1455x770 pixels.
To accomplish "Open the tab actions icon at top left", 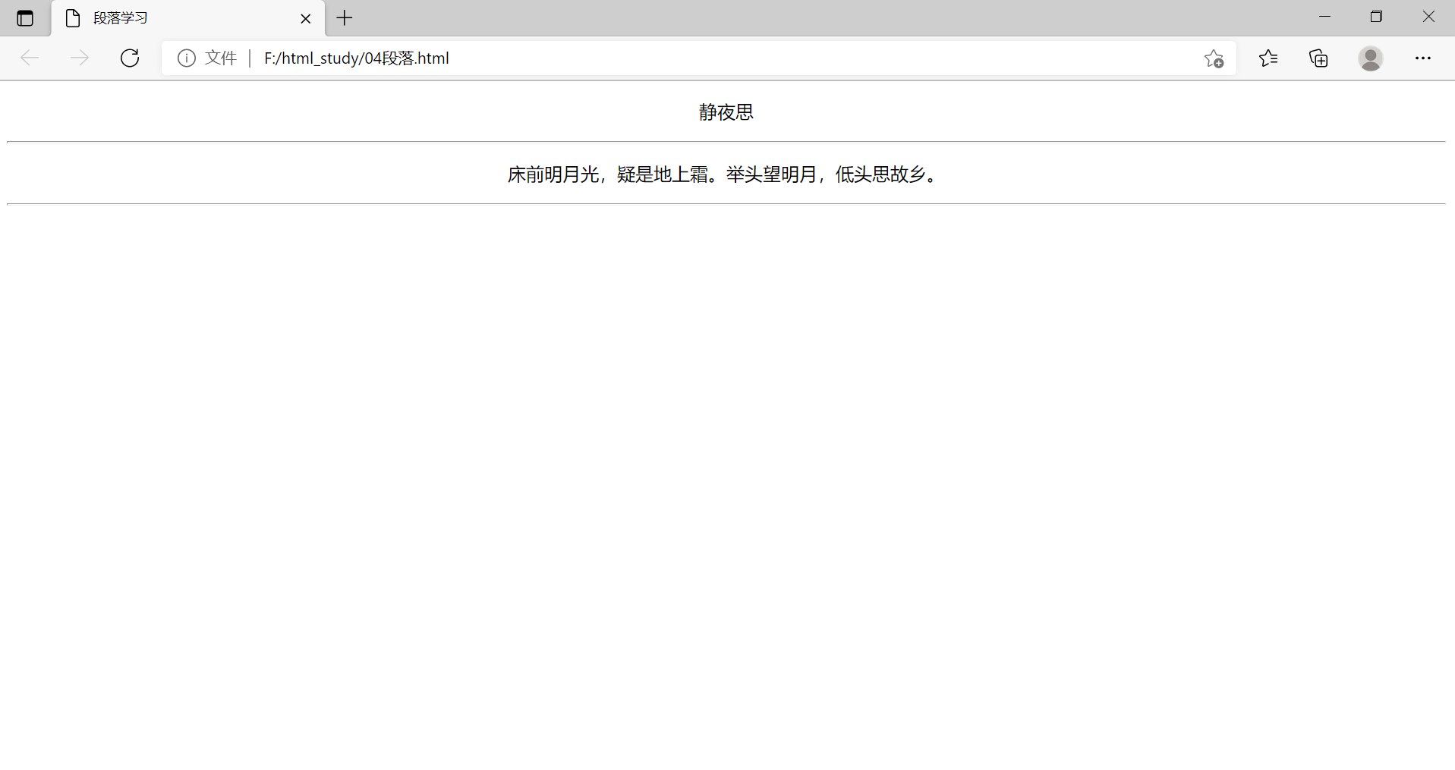I will click(25, 17).
